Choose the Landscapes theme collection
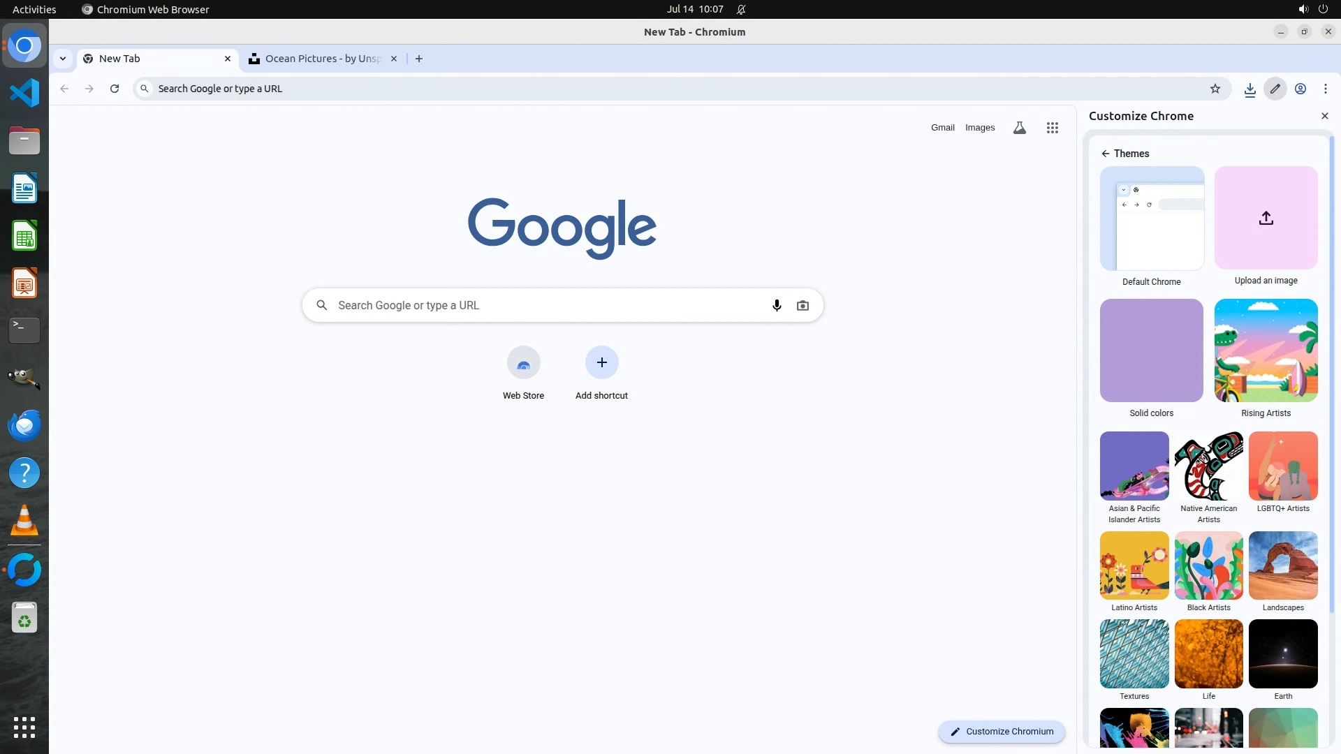The width and height of the screenshot is (1341, 754). [1282, 565]
